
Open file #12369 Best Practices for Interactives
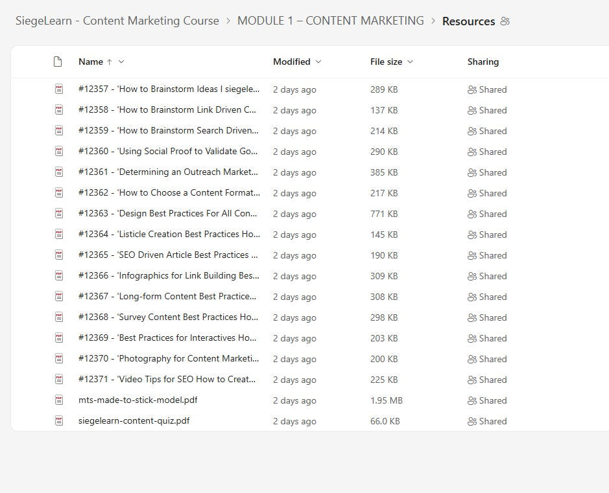(167, 338)
